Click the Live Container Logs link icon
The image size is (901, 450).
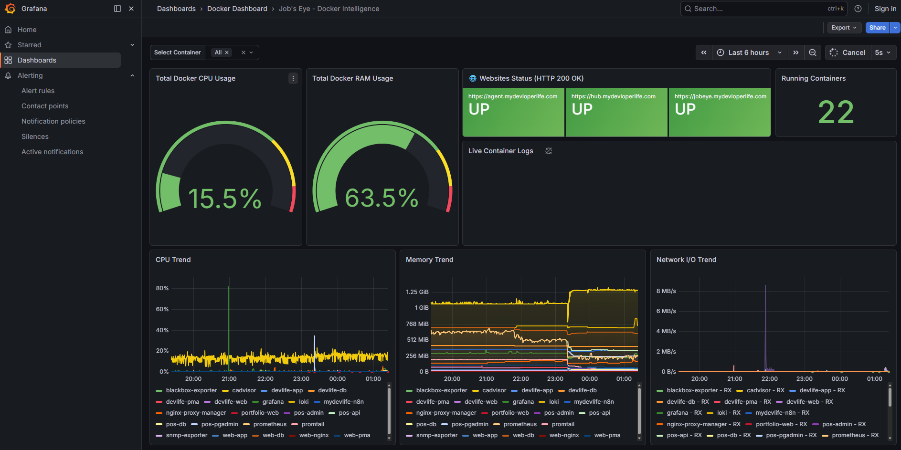(549, 151)
